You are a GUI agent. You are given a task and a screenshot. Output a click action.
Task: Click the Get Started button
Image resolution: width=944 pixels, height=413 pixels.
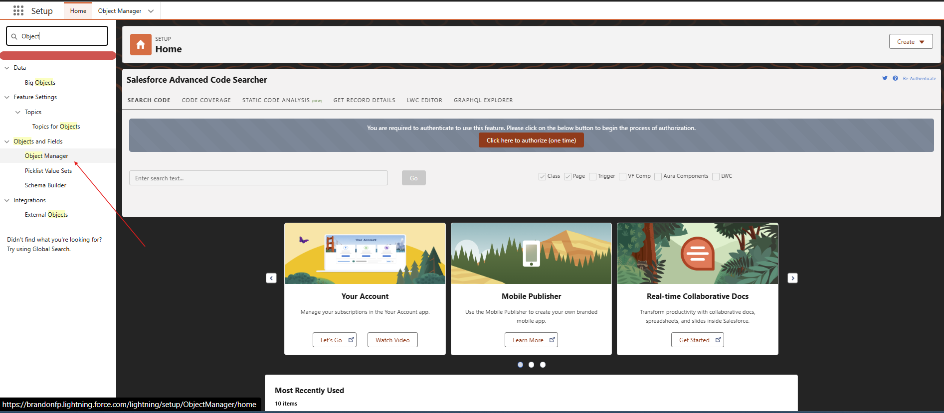coord(697,340)
